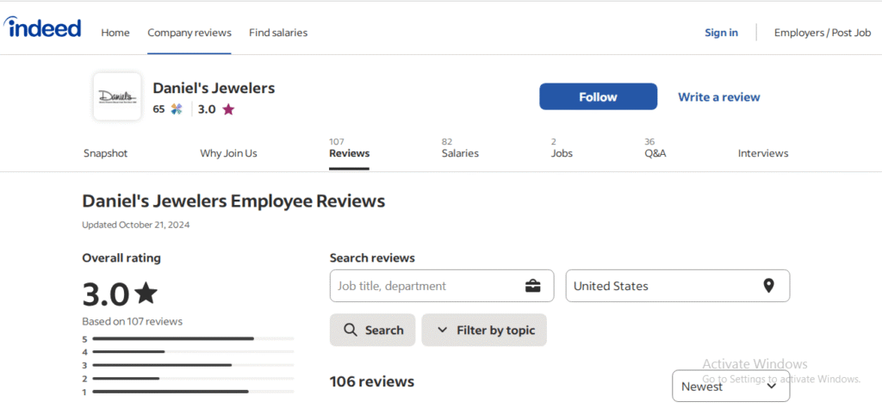
Task: Click the magnifying glass search icon
Action: [x=351, y=330]
